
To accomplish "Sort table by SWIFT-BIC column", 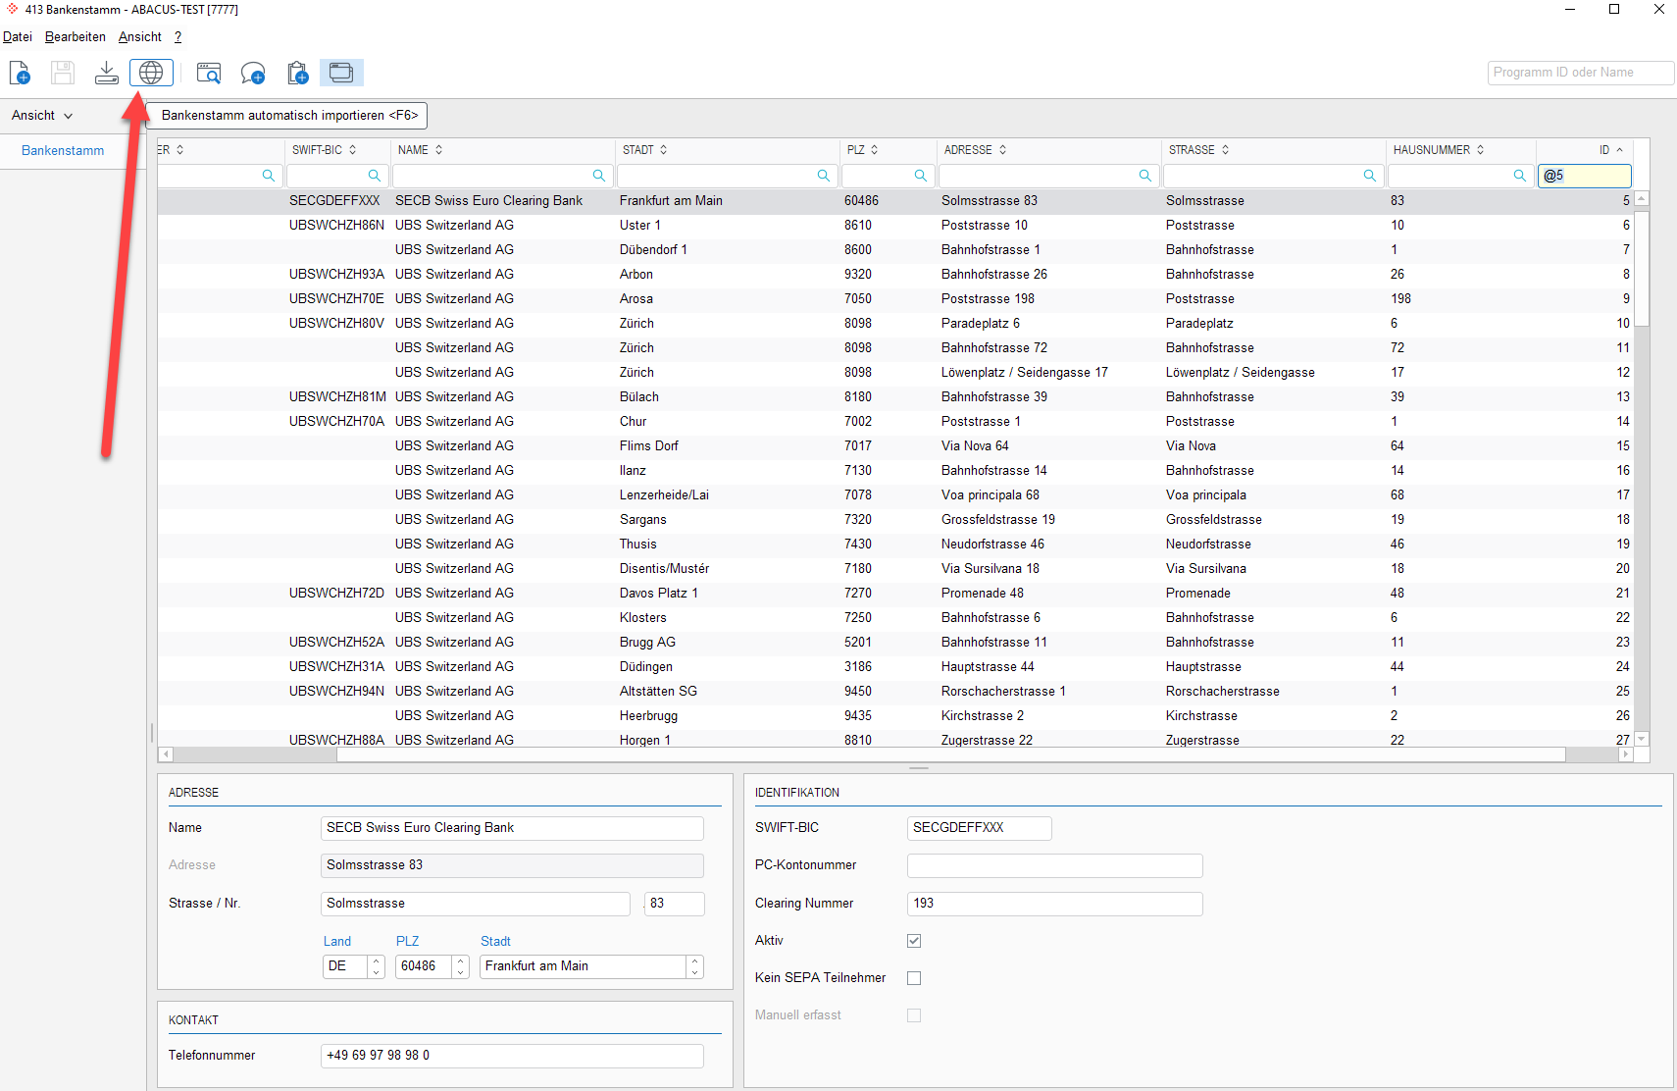I will (x=325, y=150).
